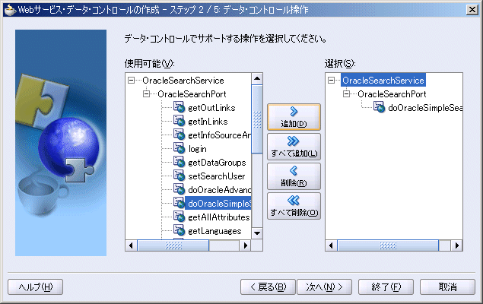
Task: Open help with ヘルプ(H) button
Action: point(36,287)
